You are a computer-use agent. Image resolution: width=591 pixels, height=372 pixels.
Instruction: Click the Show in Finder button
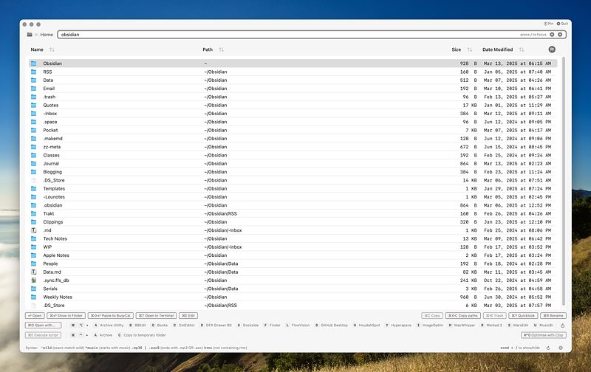click(x=66, y=316)
